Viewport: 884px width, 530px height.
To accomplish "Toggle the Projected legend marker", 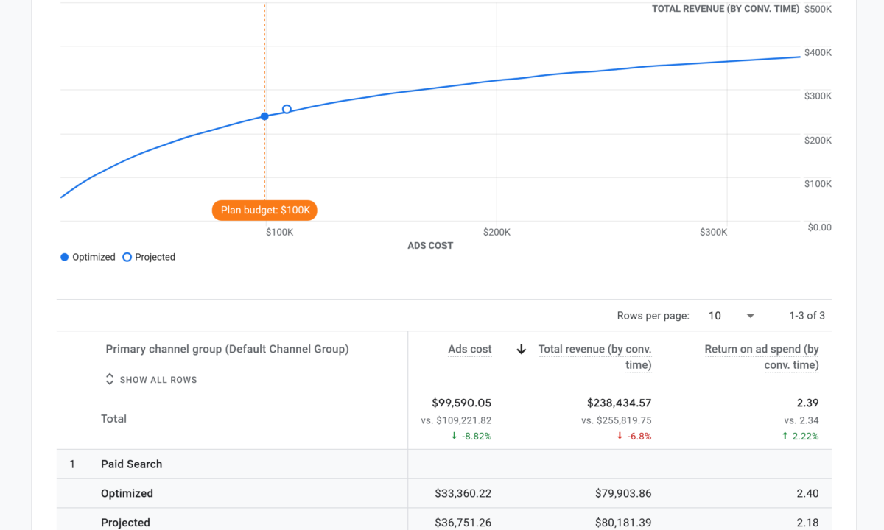I will (127, 257).
